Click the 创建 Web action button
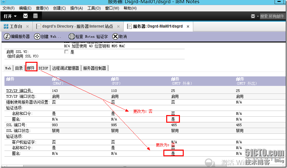The width and height of the screenshot is (287, 168). (48, 36)
